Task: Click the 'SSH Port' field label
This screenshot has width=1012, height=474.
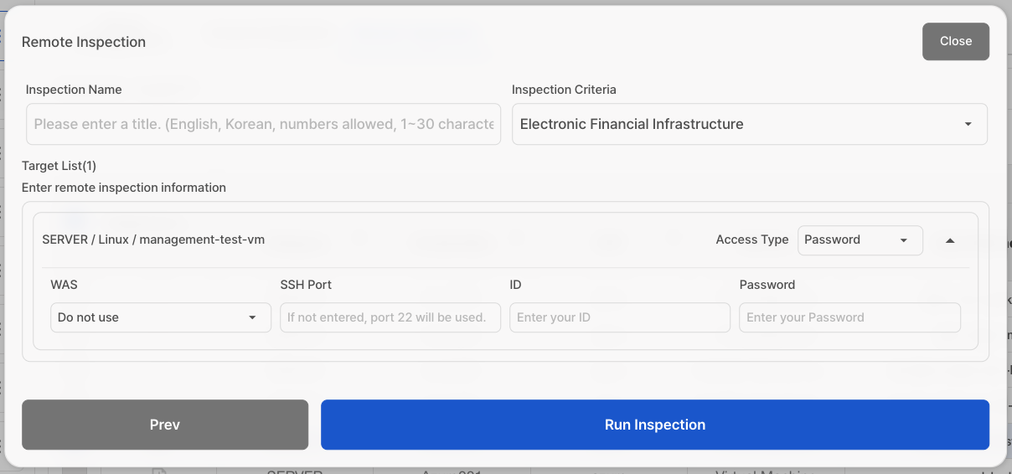Action: pos(306,285)
